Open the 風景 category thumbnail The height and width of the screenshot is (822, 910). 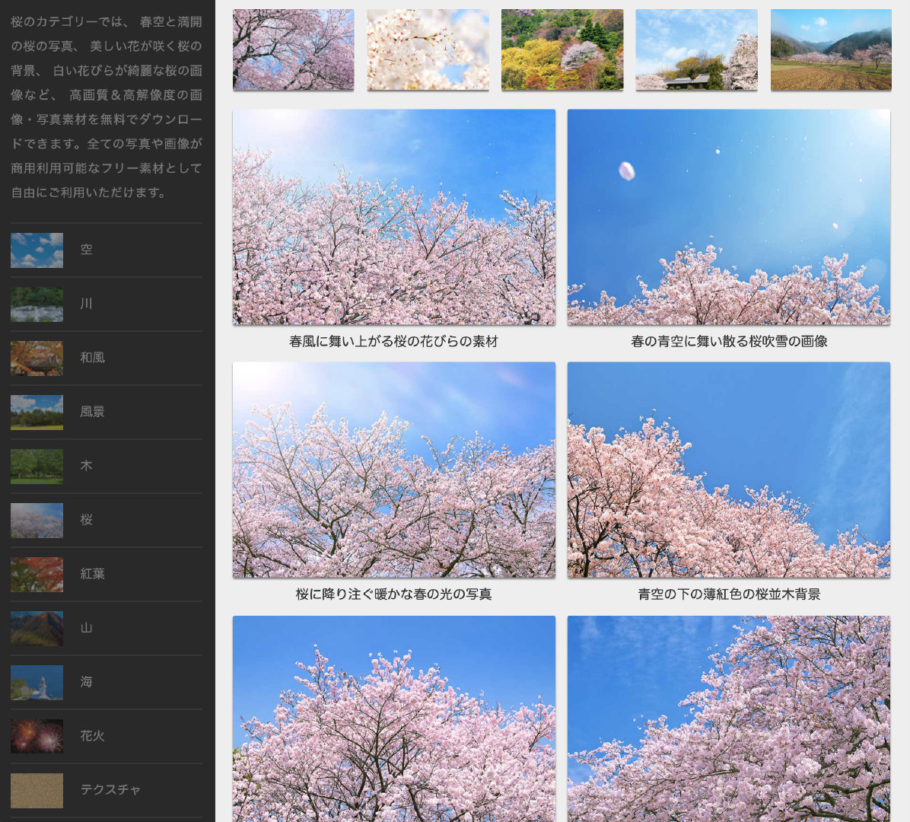tap(37, 413)
